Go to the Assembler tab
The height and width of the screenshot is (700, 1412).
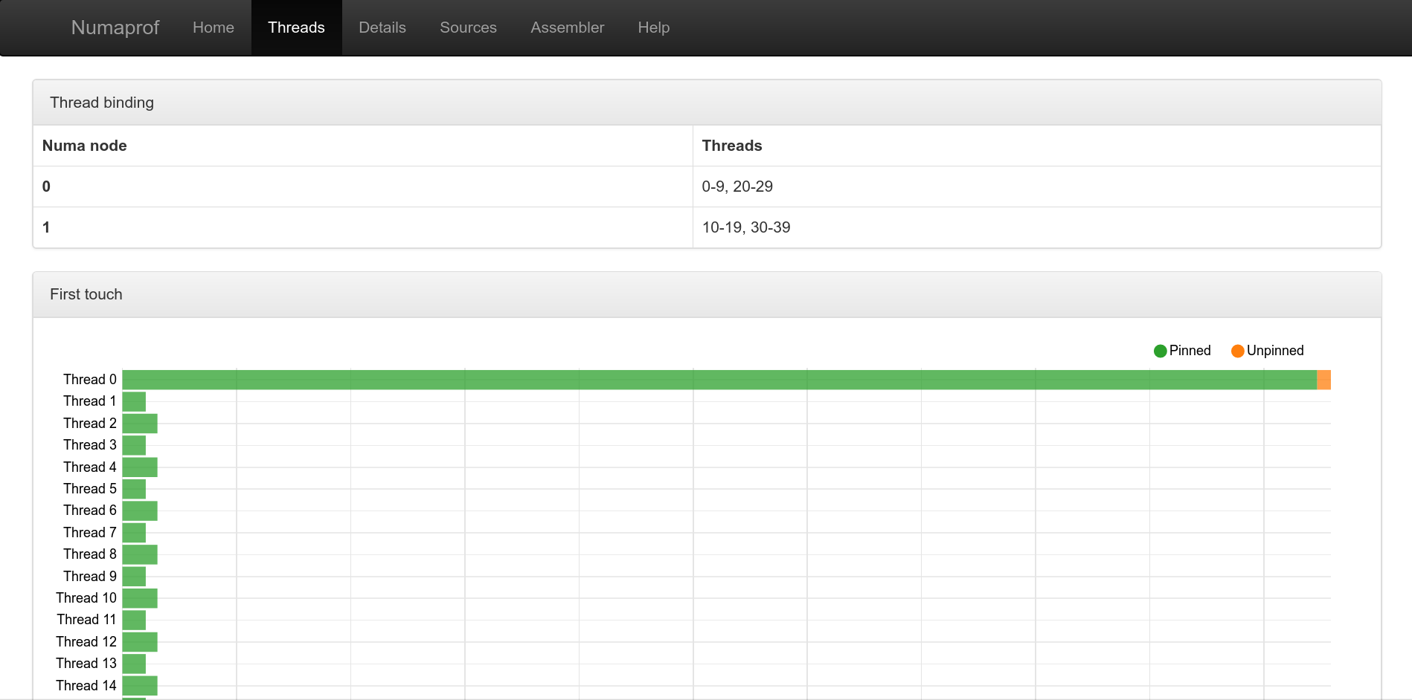(567, 27)
